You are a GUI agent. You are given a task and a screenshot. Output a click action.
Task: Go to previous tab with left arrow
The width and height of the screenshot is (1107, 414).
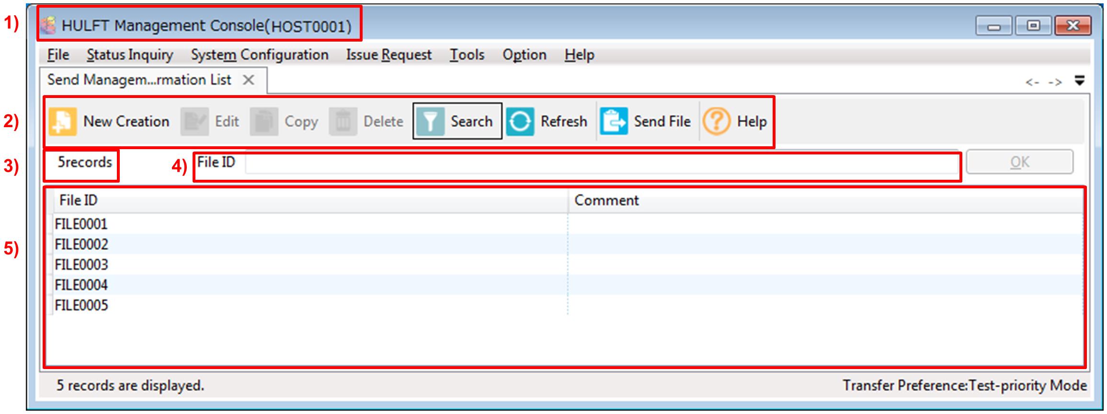1032,82
